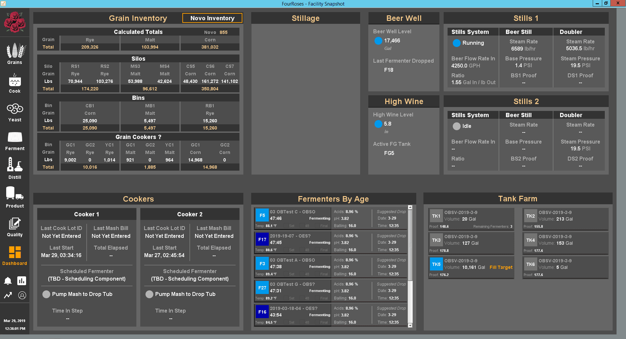Click the Cooker 2 title bar
The width and height of the screenshot is (626, 339).
190,214
